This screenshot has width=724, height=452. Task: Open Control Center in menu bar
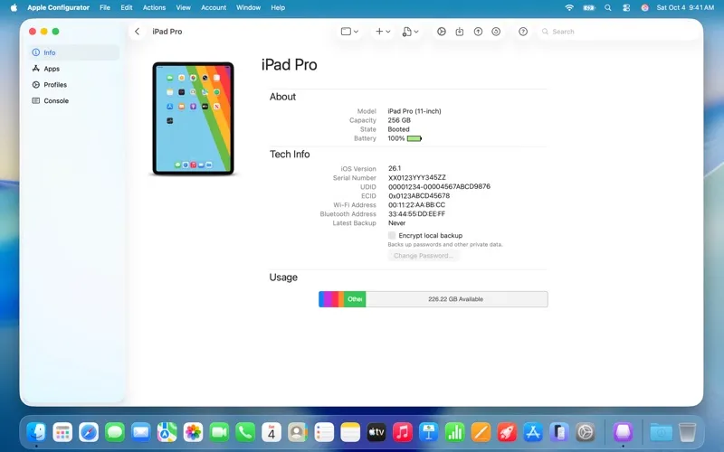tap(626, 7)
